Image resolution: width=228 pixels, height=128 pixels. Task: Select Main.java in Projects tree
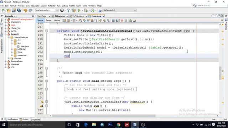[25, 46]
